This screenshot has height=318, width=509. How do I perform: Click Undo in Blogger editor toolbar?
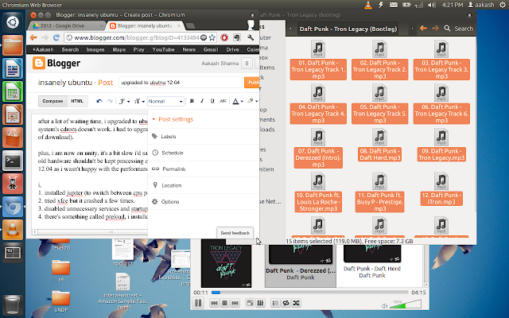[x=99, y=101]
